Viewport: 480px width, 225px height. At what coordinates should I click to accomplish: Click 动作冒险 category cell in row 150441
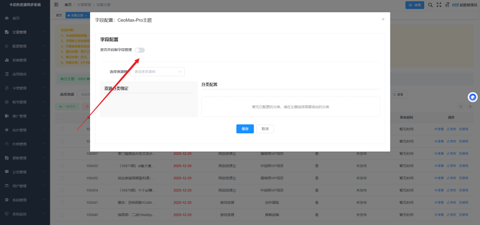coord(272,203)
